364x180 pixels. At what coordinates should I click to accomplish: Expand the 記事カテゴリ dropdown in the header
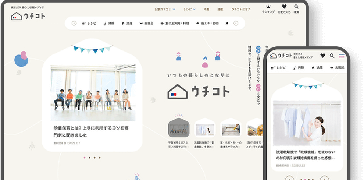coord(164,9)
